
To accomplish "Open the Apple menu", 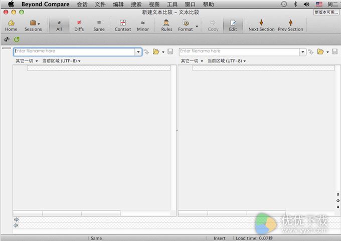I will click(11, 4).
